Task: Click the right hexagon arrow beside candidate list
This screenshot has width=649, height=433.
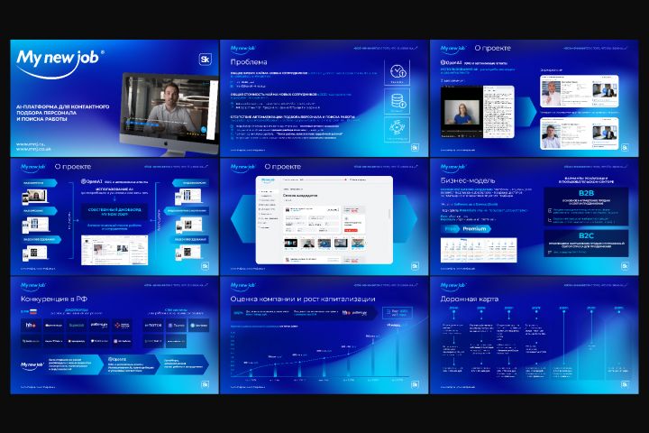Action: tap(406, 219)
